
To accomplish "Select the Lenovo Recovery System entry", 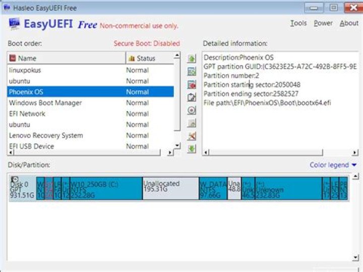I will click(x=91, y=136).
